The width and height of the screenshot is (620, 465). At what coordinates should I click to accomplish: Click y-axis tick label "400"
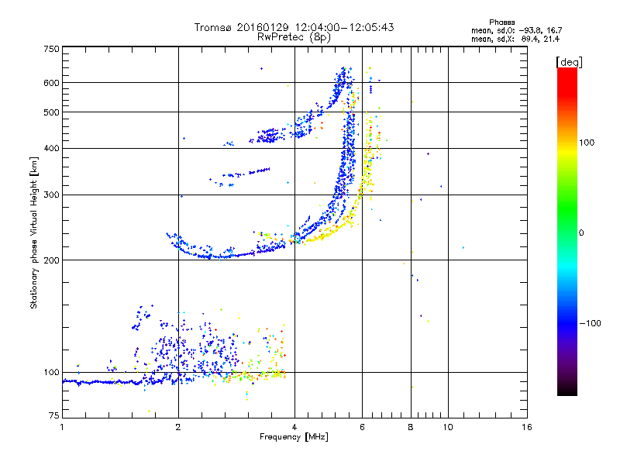tap(52, 148)
